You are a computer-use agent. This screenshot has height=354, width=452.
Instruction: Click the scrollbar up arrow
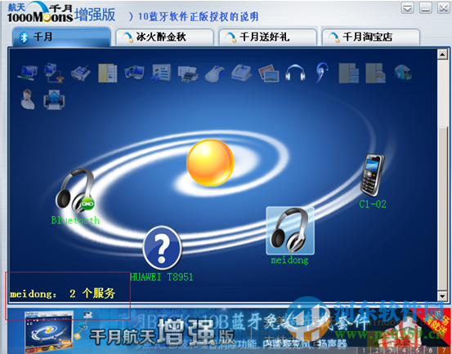442,54
